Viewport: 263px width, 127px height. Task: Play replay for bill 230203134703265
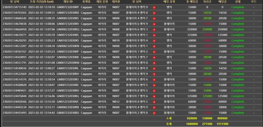click(x=154, y=13)
